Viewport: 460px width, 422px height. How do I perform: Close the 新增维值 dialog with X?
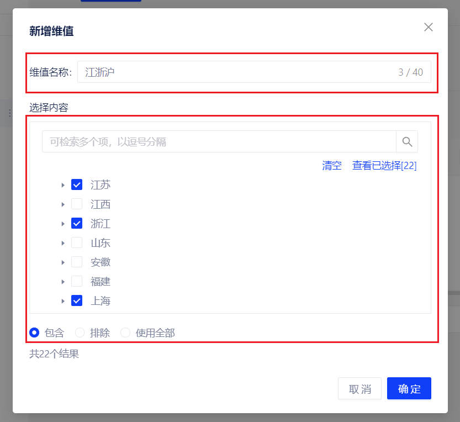[428, 27]
